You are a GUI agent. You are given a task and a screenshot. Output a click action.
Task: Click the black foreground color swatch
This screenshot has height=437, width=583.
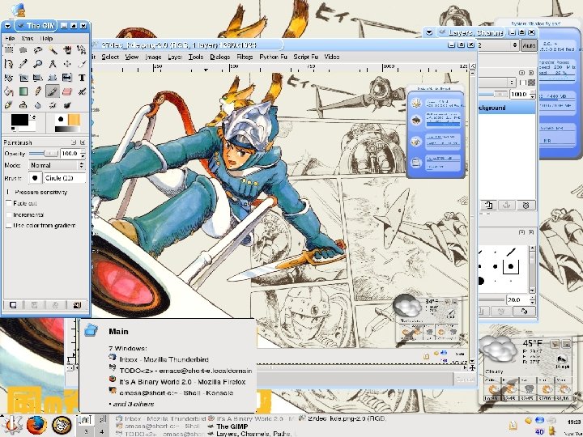click(19, 120)
